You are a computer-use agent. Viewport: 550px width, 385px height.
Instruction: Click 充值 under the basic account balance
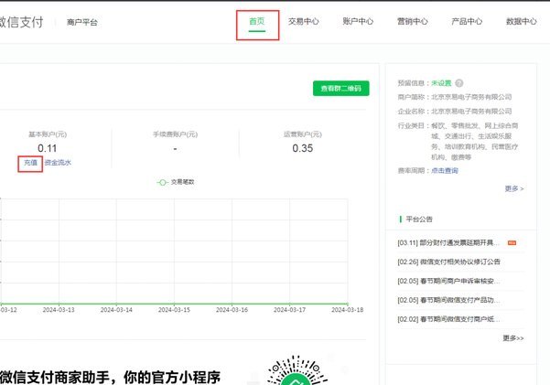pos(30,163)
